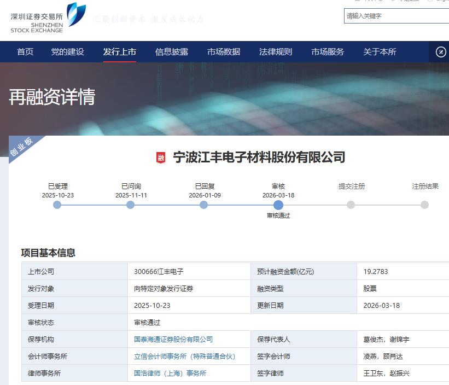Click the 注册结果 stage dot

tap(424, 205)
